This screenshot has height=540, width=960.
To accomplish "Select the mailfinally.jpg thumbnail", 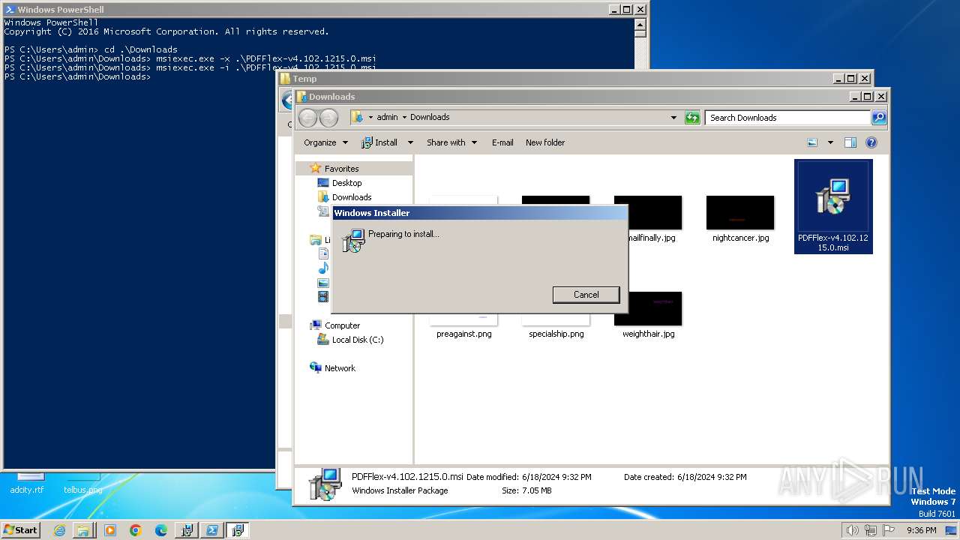I will pos(648,213).
